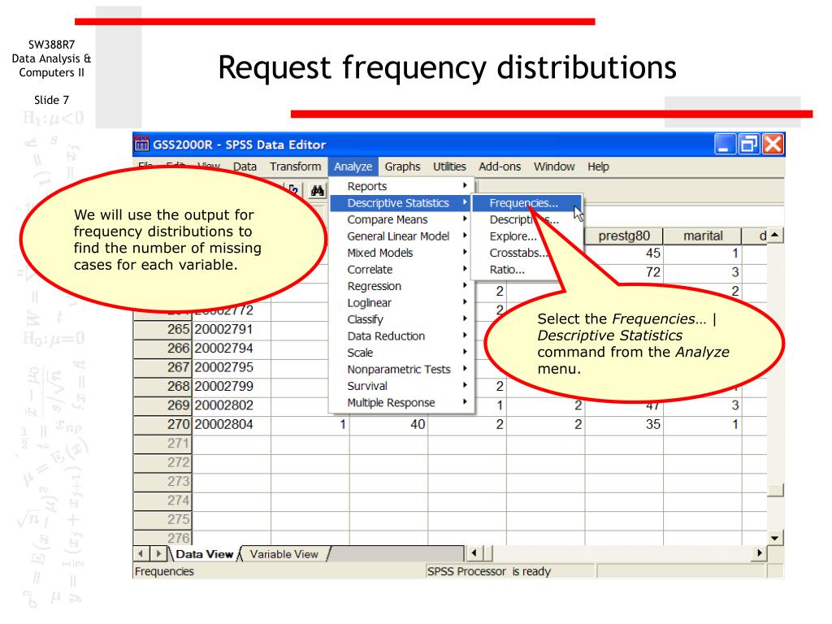Select row header 266
832x624 pixels.
162,348
